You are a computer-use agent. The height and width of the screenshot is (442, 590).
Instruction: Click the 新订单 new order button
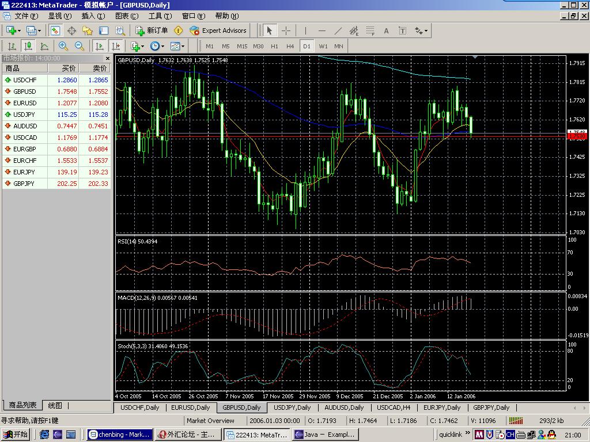(152, 31)
